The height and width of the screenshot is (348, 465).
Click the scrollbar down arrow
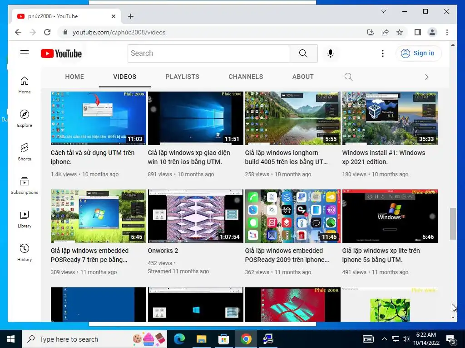coord(453,318)
